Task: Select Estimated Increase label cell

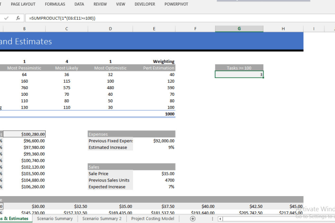Action: tap(110, 147)
